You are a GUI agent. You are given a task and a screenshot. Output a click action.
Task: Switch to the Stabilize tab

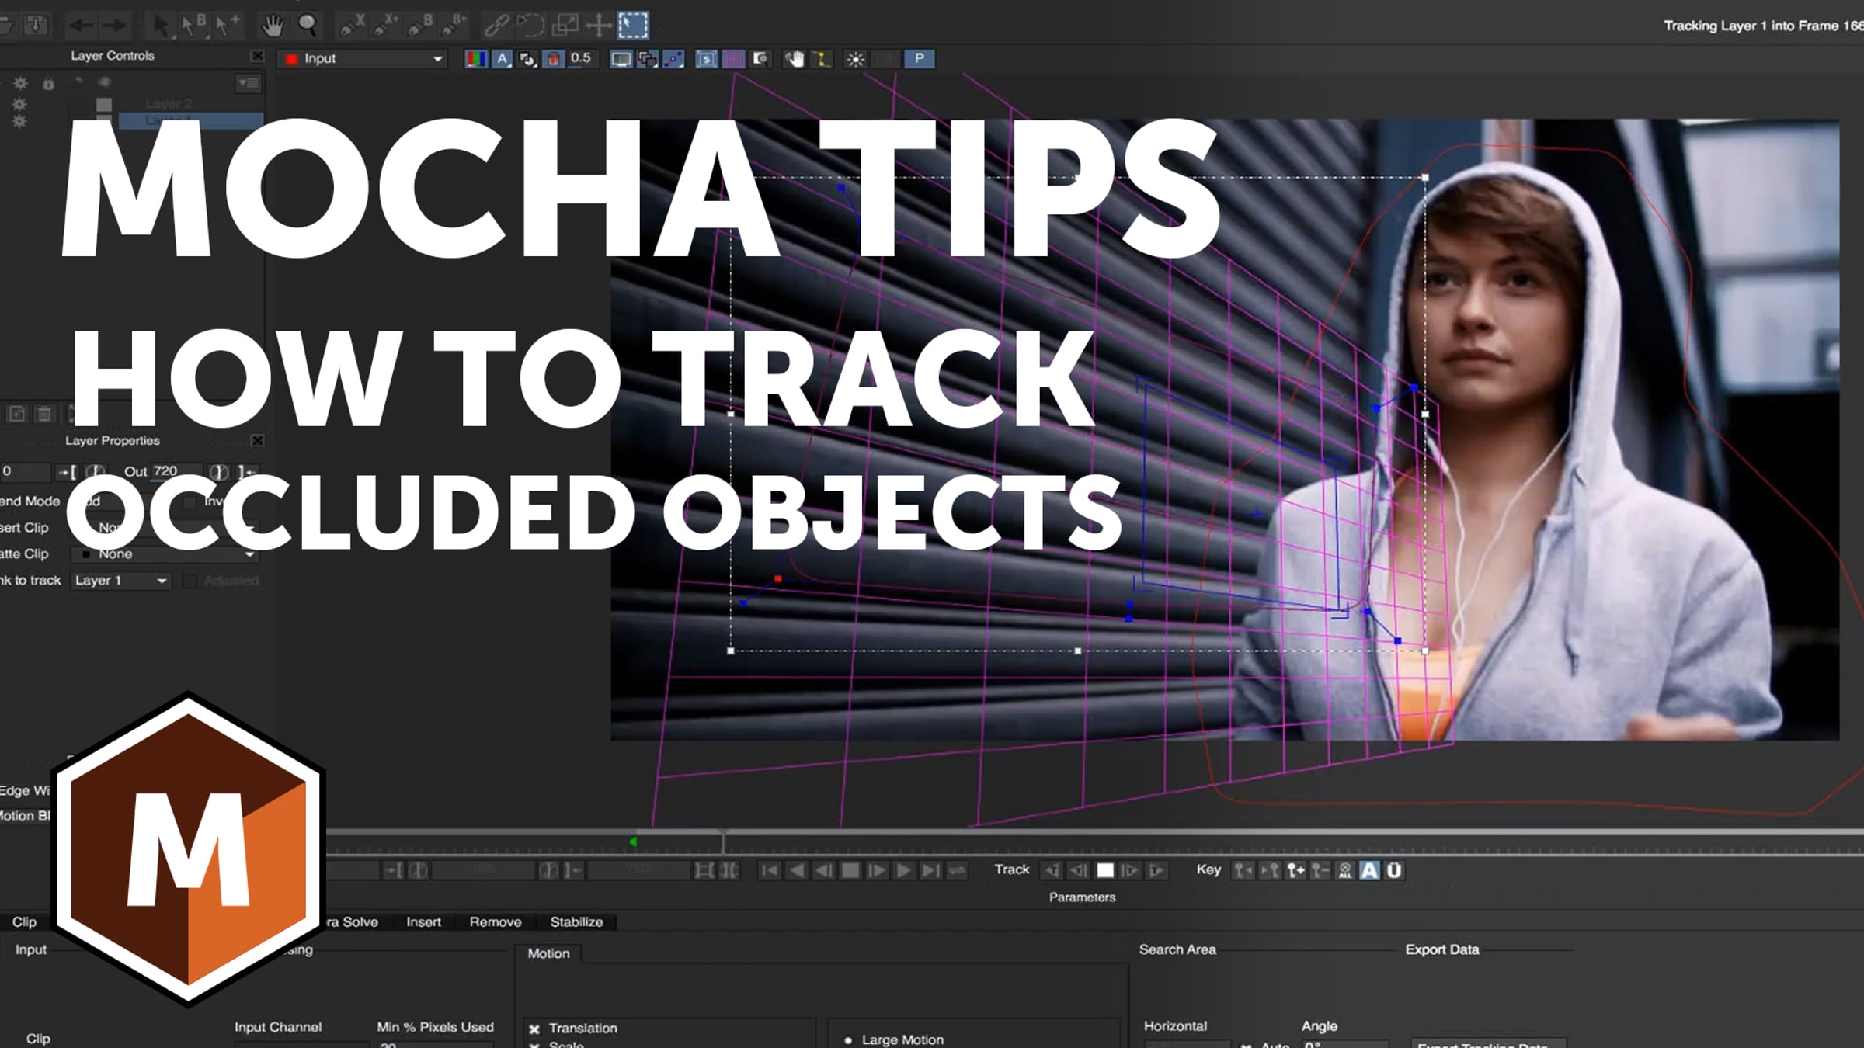point(576,921)
